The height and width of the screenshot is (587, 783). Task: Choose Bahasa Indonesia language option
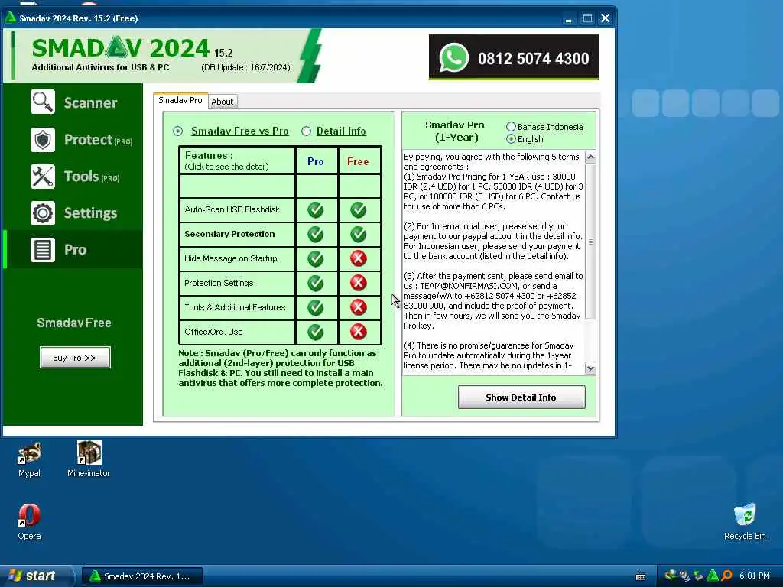(511, 127)
